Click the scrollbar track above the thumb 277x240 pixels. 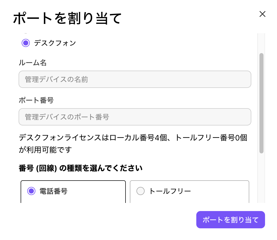261,43
